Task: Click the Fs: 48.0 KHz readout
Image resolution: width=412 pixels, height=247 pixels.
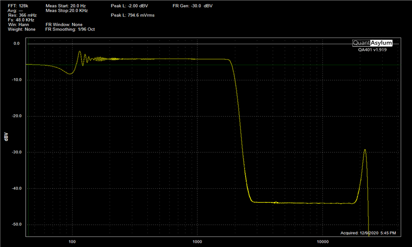Action: pos(21,20)
